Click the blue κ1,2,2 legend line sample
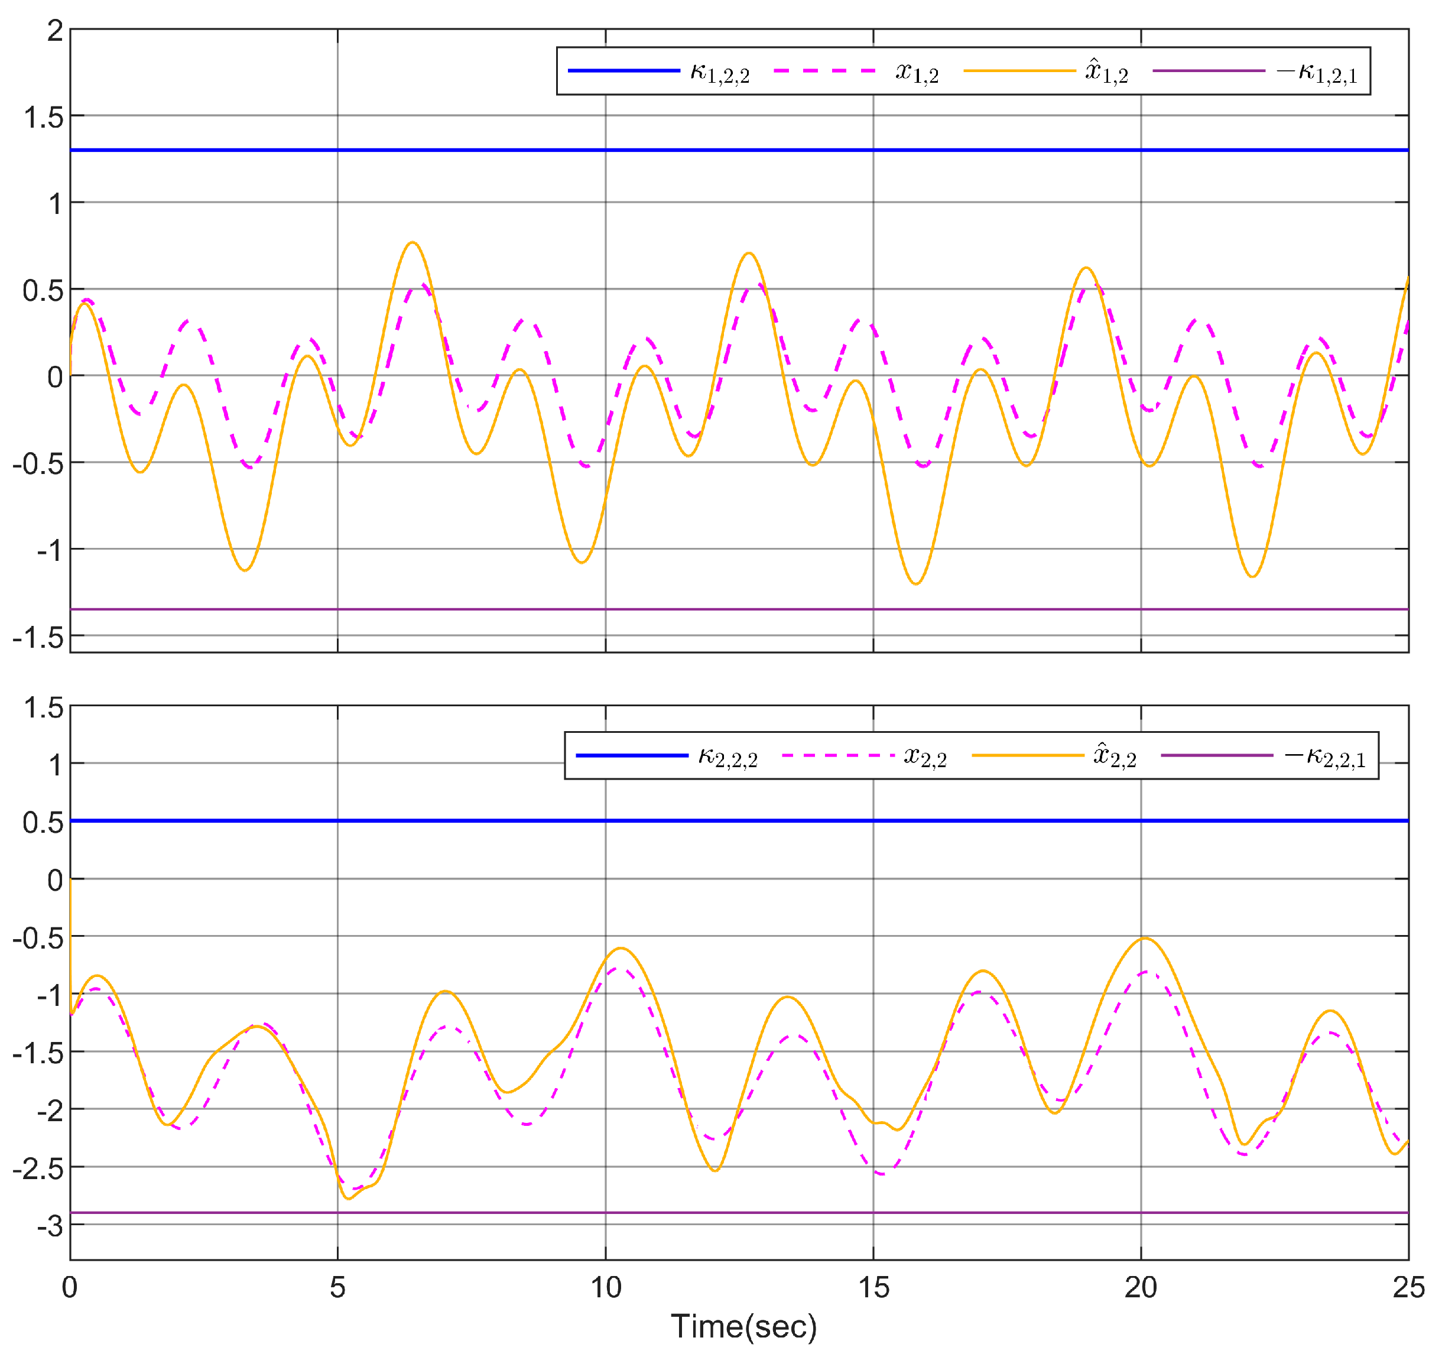This screenshot has width=1442, height=1357. pyautogui.click(x=624, y=71)
